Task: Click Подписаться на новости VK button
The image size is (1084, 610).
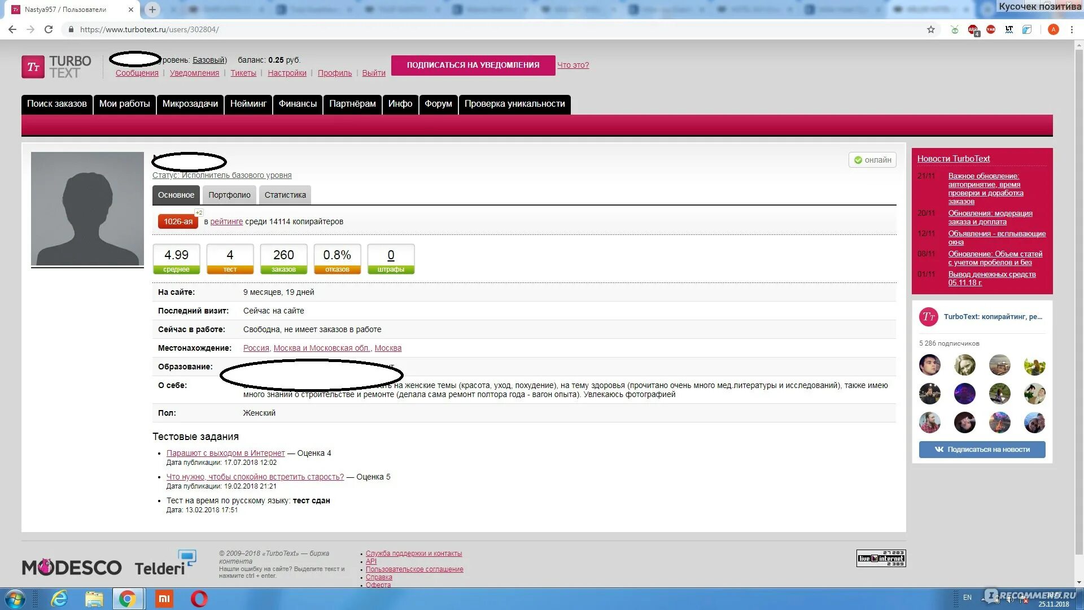Action: [983, 449]
